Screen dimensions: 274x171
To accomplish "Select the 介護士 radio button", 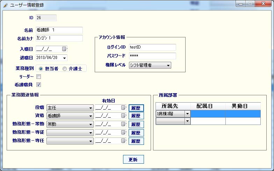I will (64, 69).
